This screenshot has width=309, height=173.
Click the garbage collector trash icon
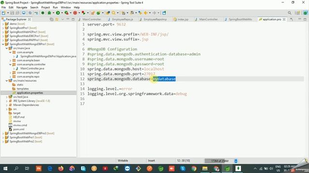point(236,161)
